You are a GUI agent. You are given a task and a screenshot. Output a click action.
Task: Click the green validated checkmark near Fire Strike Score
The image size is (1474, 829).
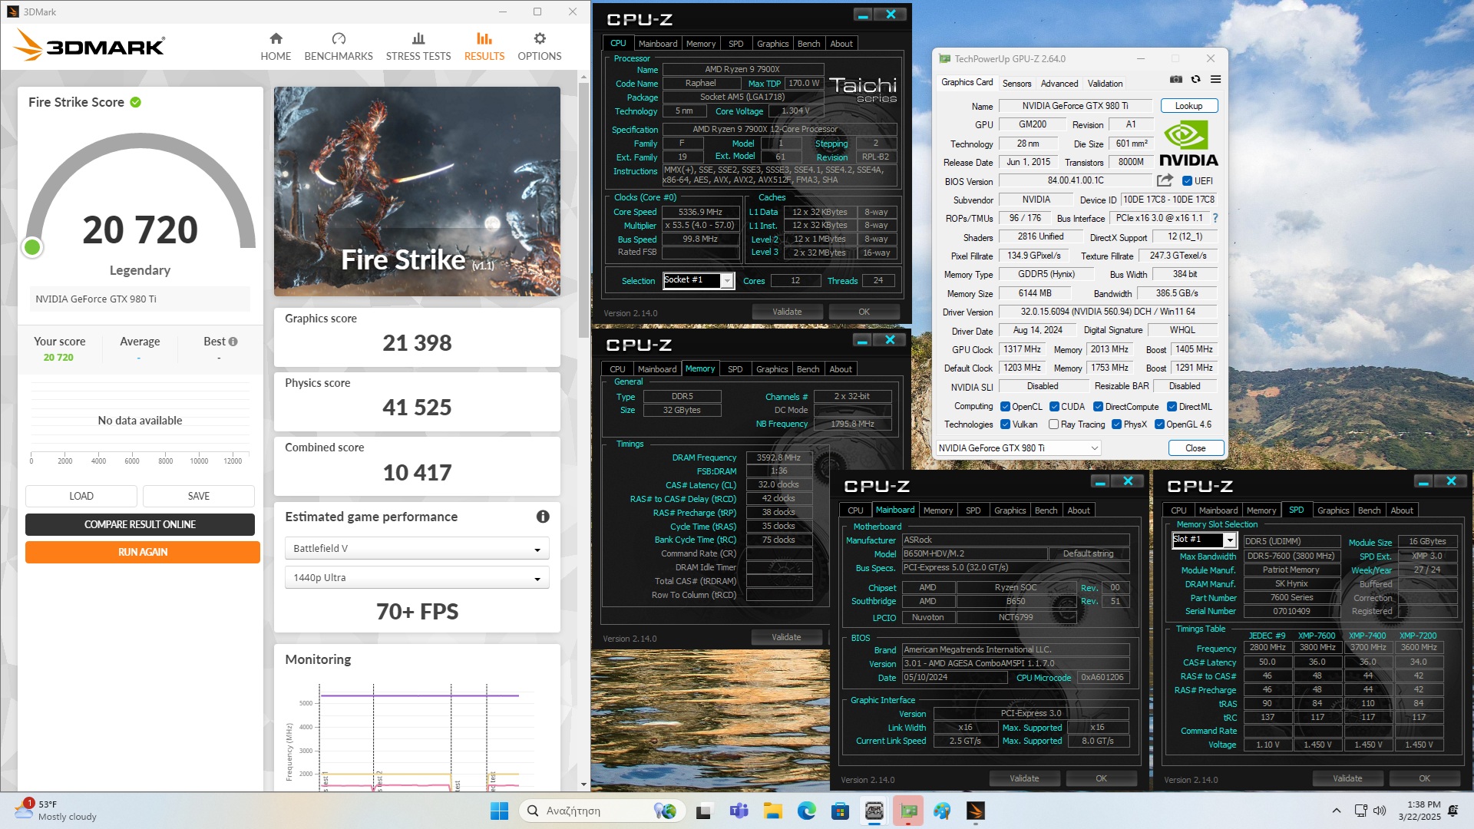[x=135, y=102]
